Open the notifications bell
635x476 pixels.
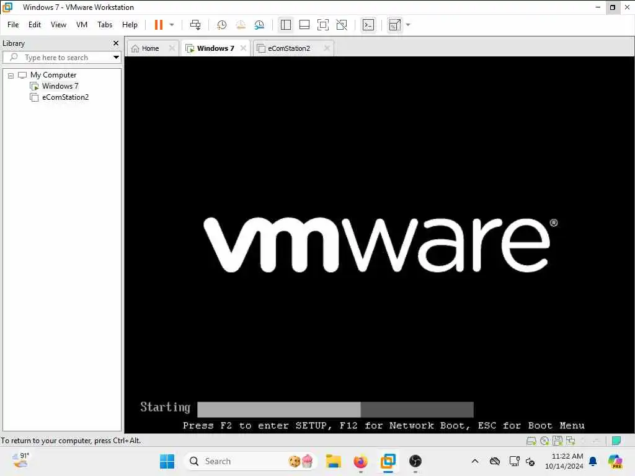coord(593,461)
